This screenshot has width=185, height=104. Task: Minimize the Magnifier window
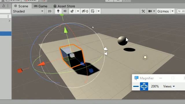pos(160,78)
